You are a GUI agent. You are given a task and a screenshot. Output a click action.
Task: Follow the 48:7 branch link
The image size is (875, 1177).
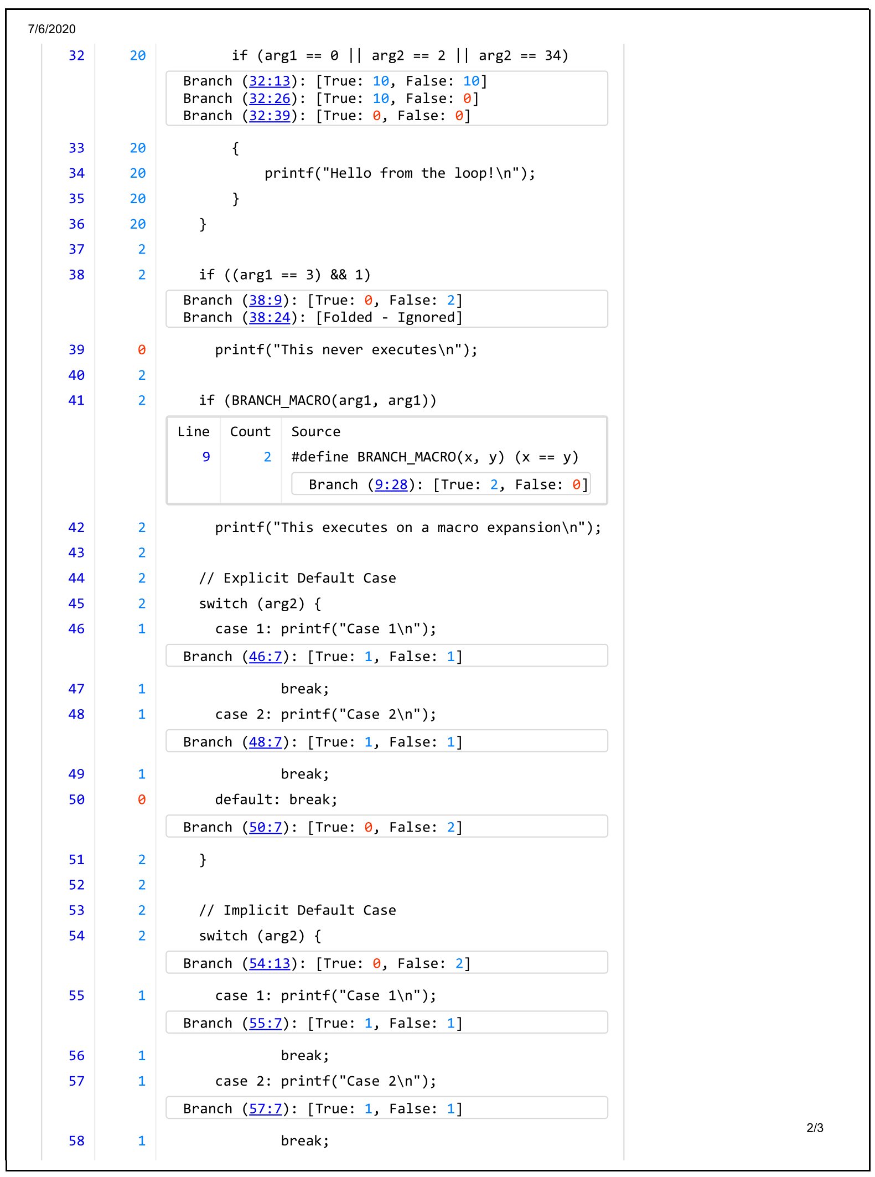click(x=265, y=742)
